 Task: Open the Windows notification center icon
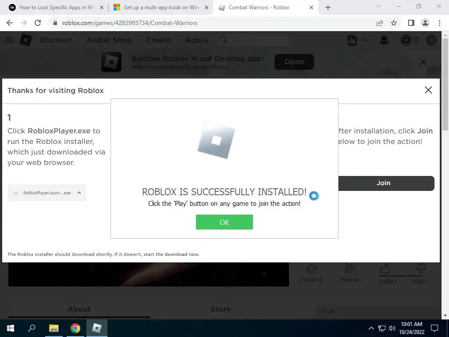point(435,328)
